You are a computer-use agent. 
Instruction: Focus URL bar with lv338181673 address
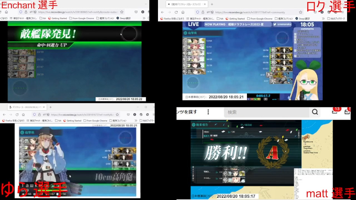82,114
